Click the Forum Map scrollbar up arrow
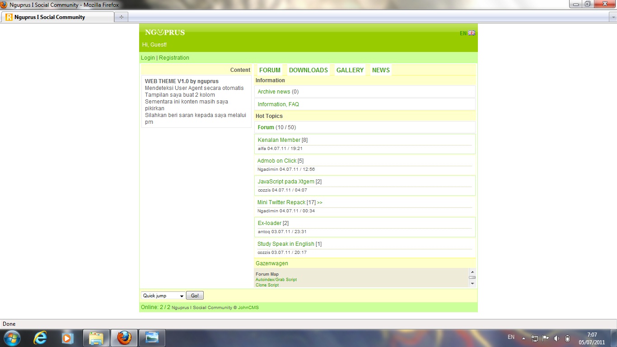Screen dimensions: 617x347 [x=472, y=272]
